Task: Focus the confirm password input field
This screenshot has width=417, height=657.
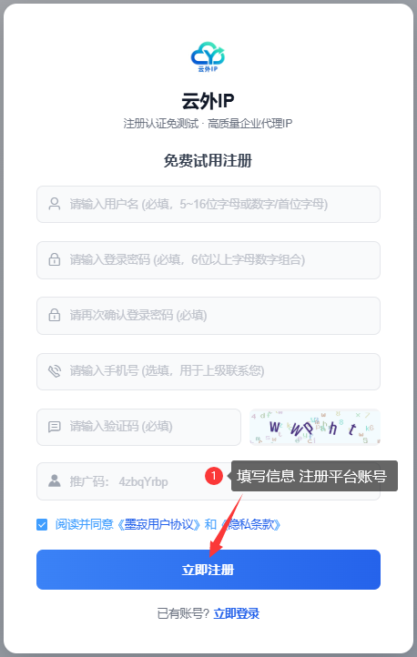Action: (208, 316)
